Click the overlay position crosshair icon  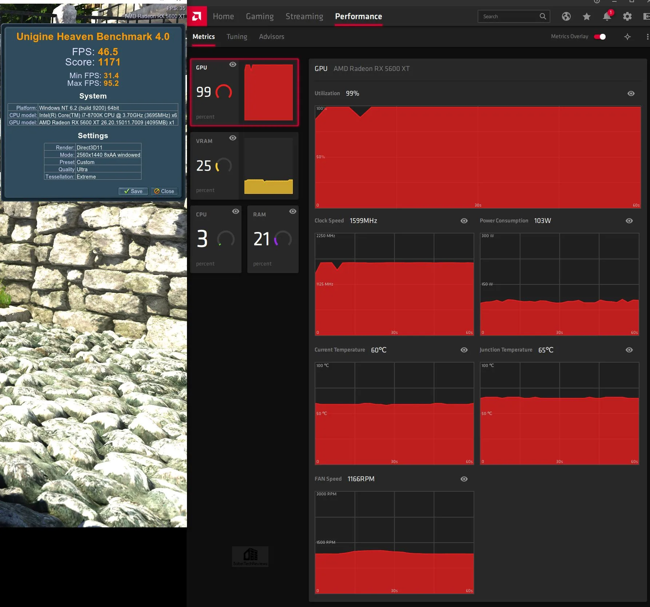pyautogui.click(x=627, y=37)
